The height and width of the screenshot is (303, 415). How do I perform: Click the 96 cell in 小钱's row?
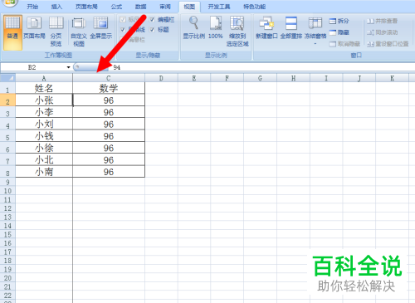(109, 135)
